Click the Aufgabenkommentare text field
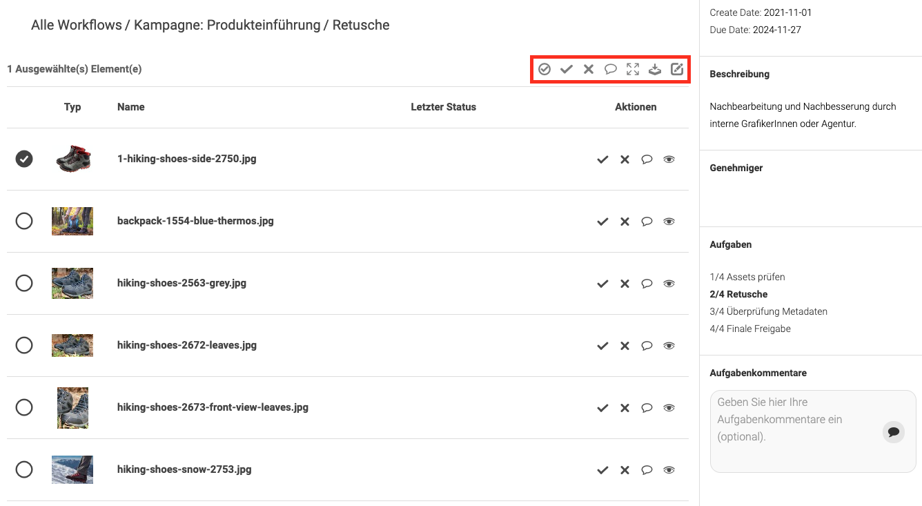 pyautogui.click(x=813, y=431)
